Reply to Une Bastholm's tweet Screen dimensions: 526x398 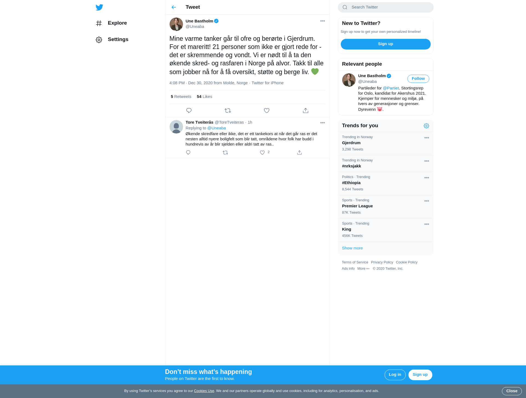point(189,111)
